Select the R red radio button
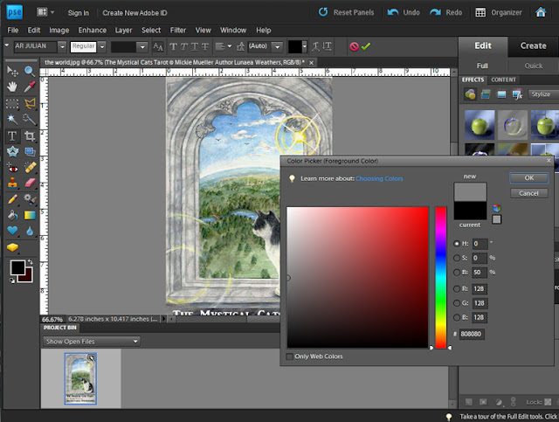This screenshot has width=559, height=422. tap(458, 288)
